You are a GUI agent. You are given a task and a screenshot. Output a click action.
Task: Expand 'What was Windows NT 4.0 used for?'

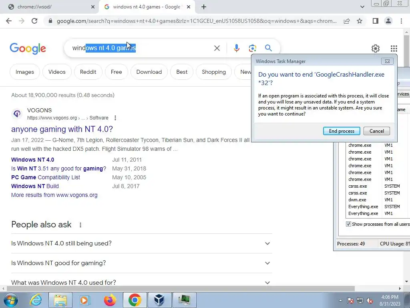point(141,283)
